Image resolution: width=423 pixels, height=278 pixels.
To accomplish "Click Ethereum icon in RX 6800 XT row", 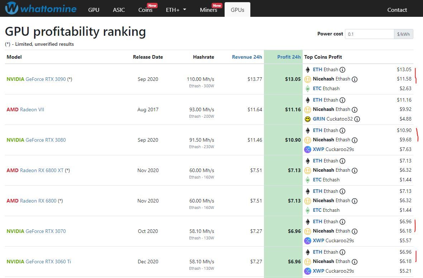I will 308,161.
